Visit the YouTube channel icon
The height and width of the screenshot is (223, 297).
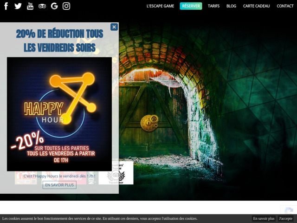(x=30, y=6)
